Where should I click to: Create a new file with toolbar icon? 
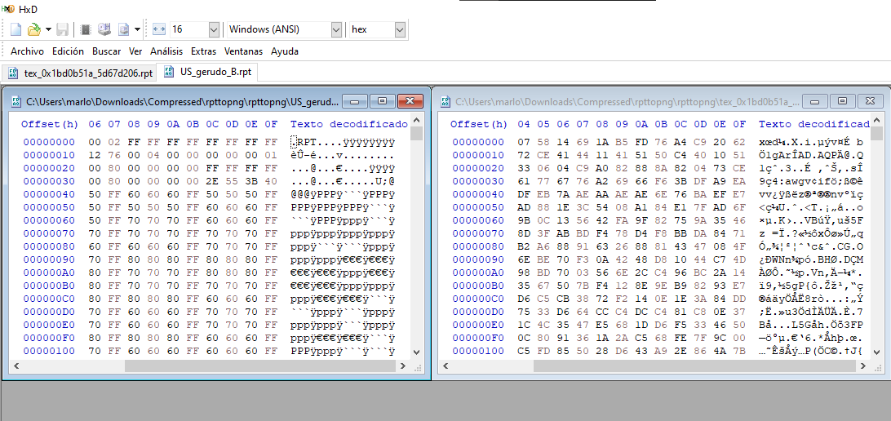[x=16, y=29]
